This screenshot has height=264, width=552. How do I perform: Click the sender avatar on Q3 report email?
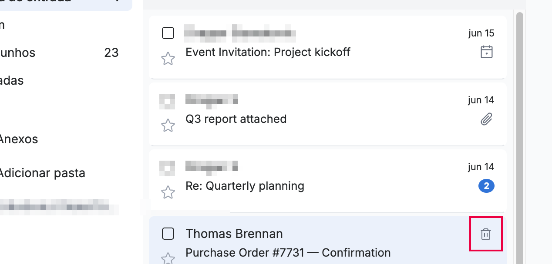[x=167, y=101]
